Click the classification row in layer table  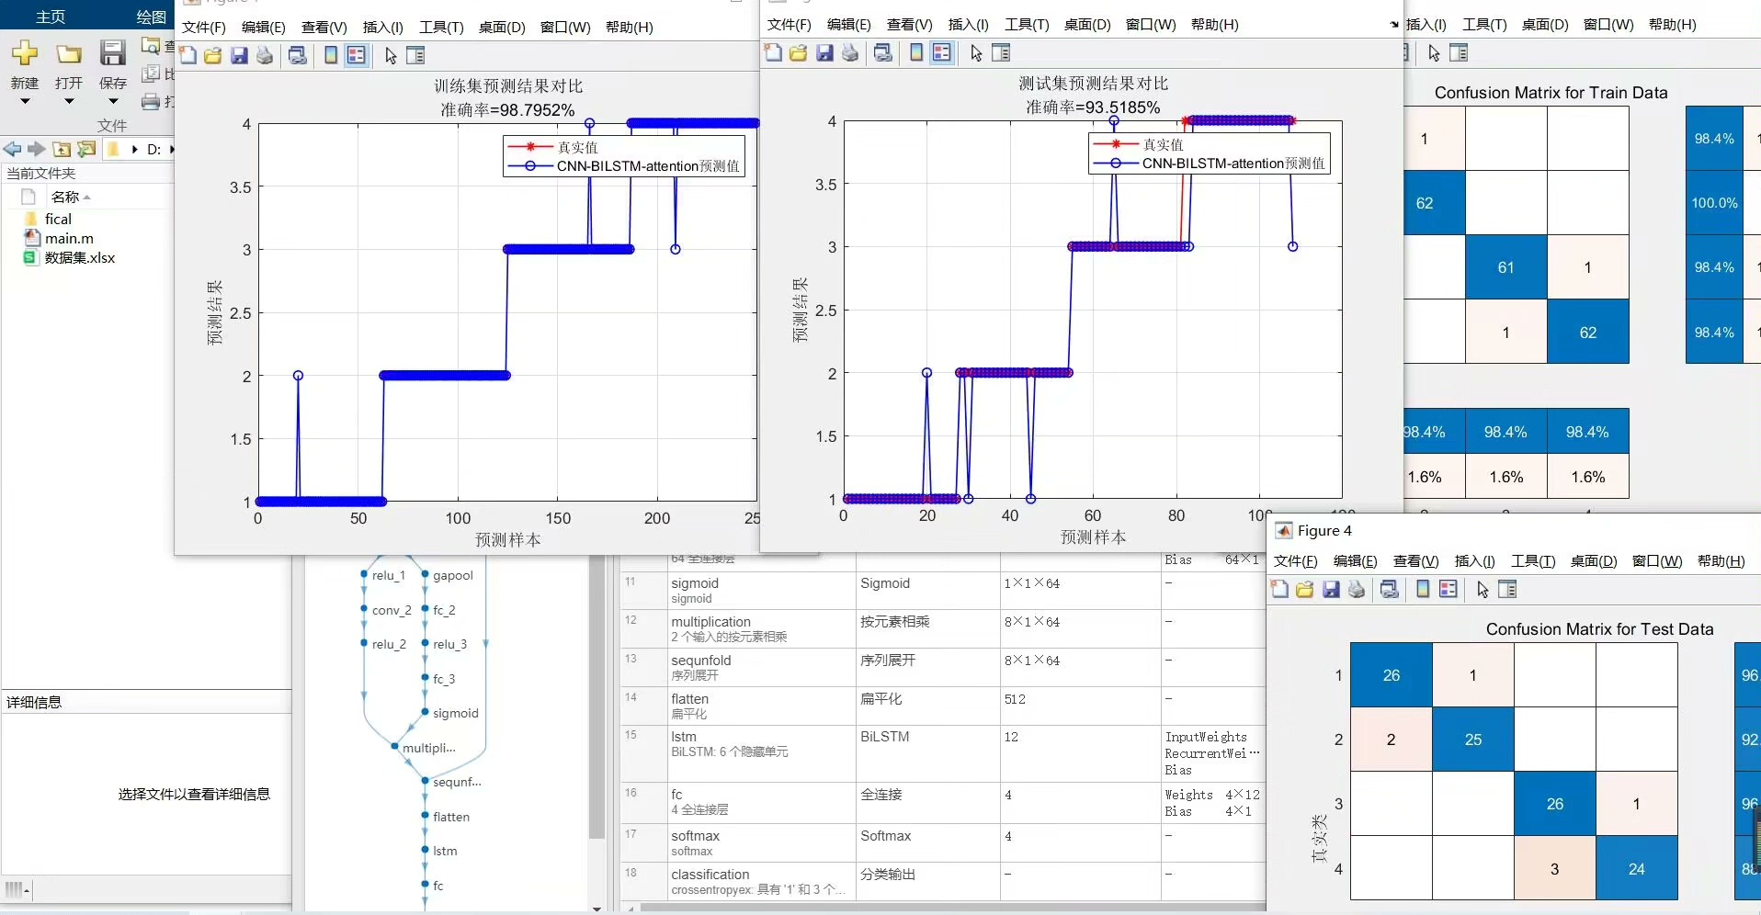[x=942, y=881]
